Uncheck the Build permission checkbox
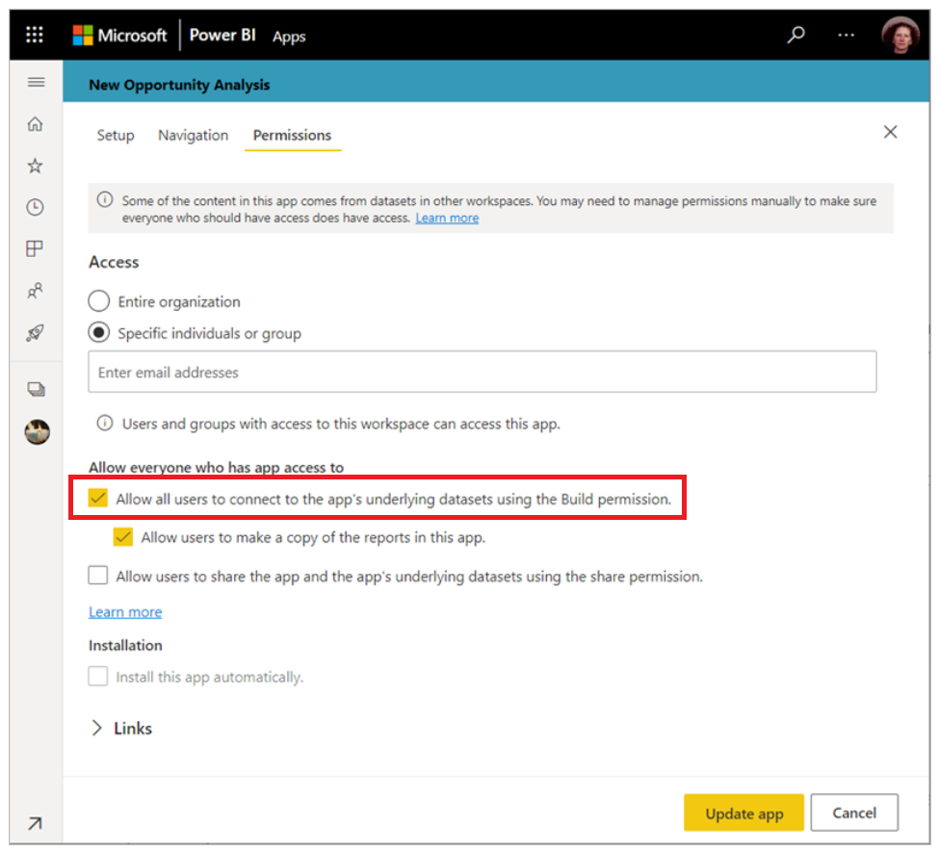 coord(98,498)
